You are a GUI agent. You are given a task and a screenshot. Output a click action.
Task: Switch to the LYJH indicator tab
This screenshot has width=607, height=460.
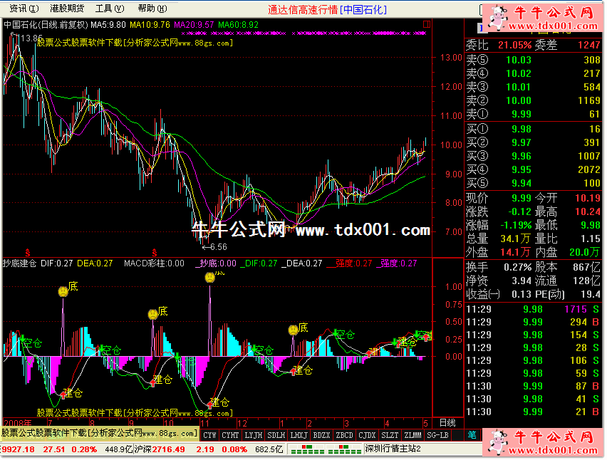pyautogui.click(x=253, y=435)
